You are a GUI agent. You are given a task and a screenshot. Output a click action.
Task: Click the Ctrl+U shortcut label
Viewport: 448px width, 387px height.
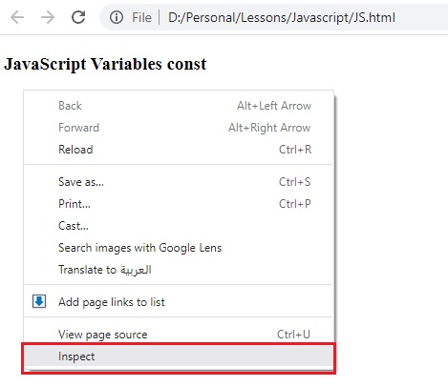293,335
